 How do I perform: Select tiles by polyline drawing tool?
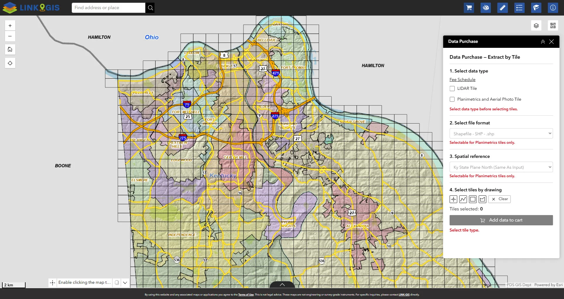463,199
